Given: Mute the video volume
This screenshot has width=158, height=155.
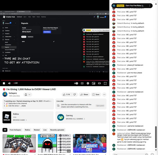Looking at the screenshot, I should [9, 83].
